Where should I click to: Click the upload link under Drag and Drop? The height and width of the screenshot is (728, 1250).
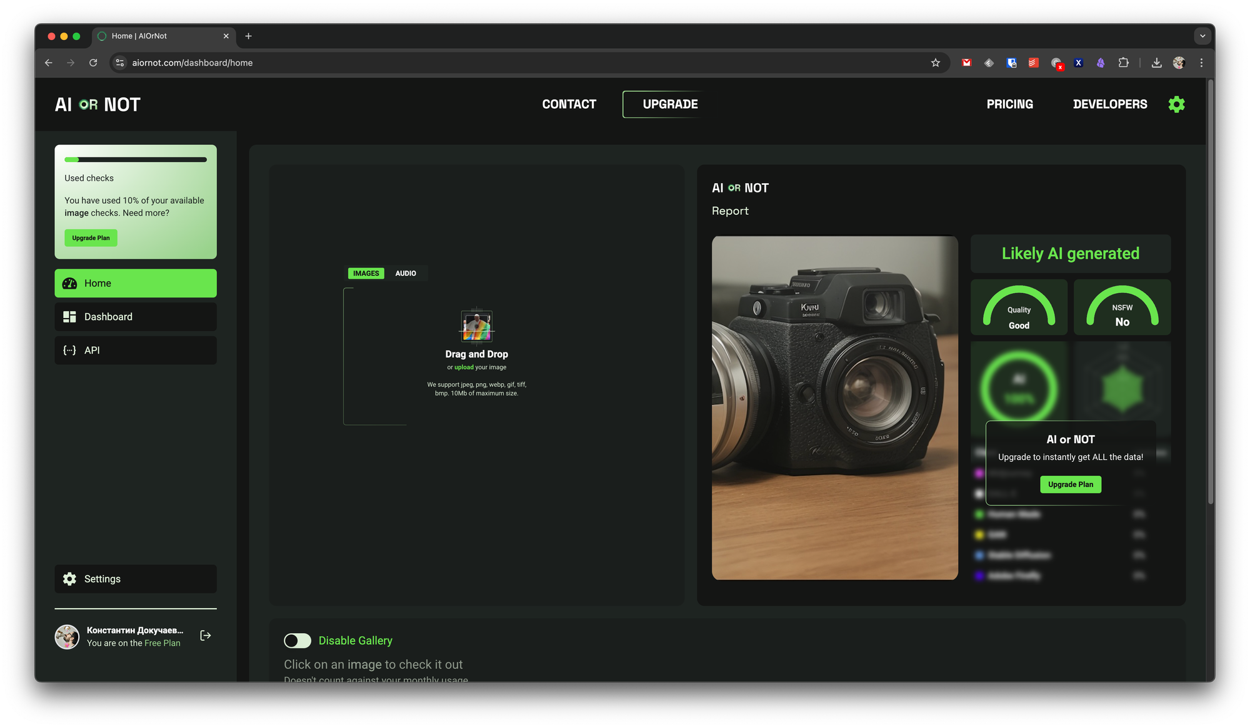464,367
